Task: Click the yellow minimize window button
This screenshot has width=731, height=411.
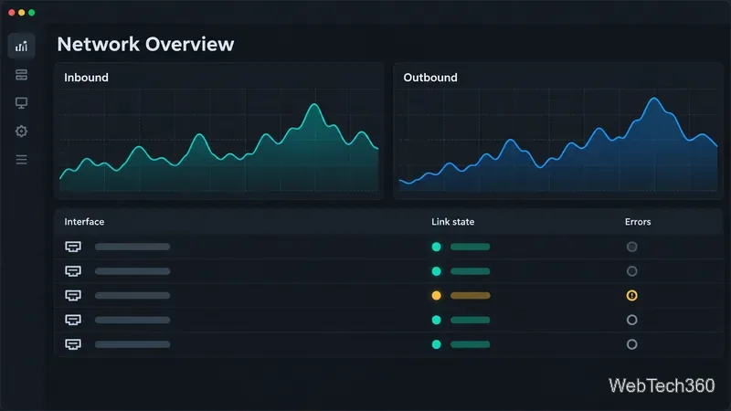Action: (x=21, y=13)
